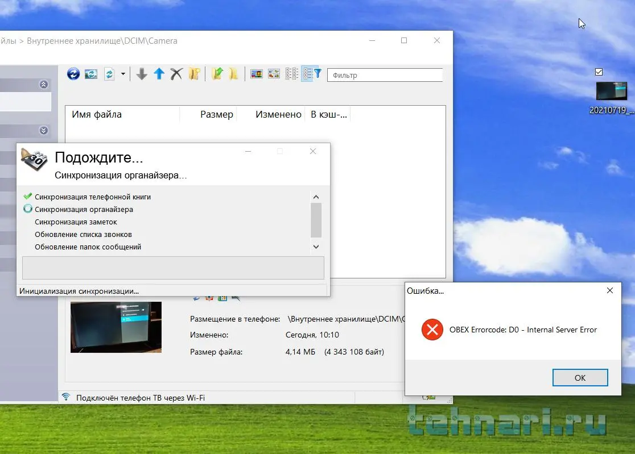Click the red error X icon in dialog
Image resolution: width=635 pixels, height=454 pixels.
click(432, 330)
